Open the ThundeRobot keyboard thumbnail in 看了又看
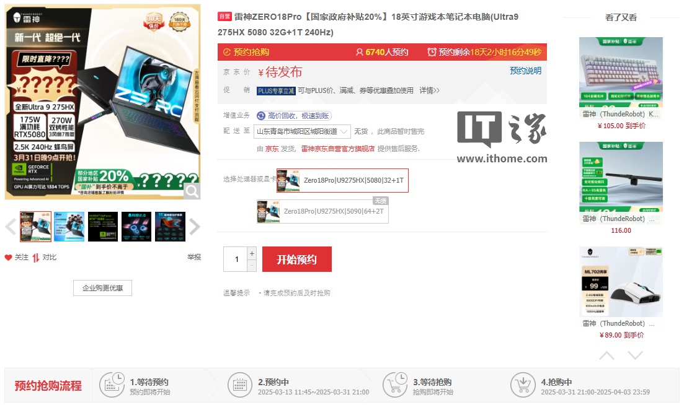Image resolution: width=684 pixels, height=405 pixels. 621,72
